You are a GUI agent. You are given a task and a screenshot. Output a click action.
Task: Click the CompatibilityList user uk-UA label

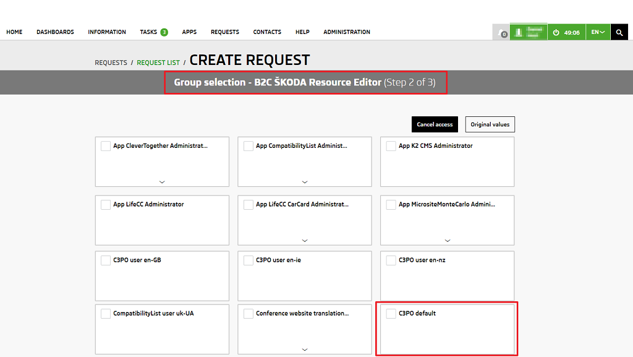[x=153, y=314]
